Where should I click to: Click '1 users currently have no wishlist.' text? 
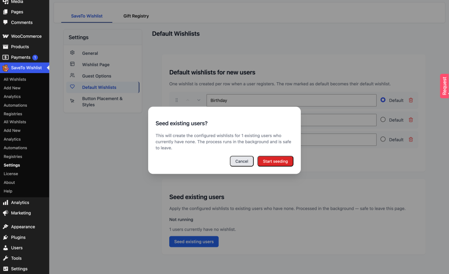[x=203, y=229]
